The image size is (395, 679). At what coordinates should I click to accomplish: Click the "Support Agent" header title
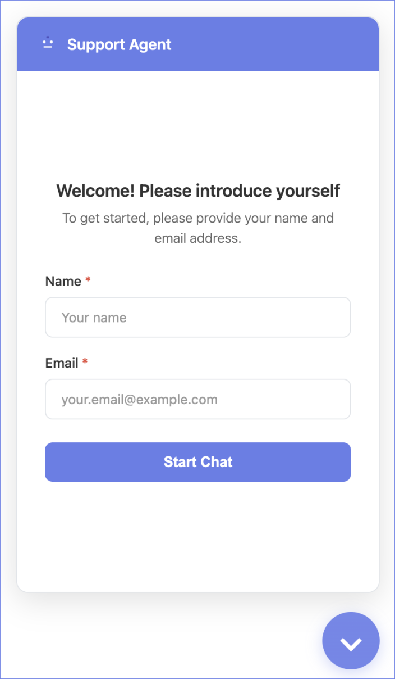point(119,44)
